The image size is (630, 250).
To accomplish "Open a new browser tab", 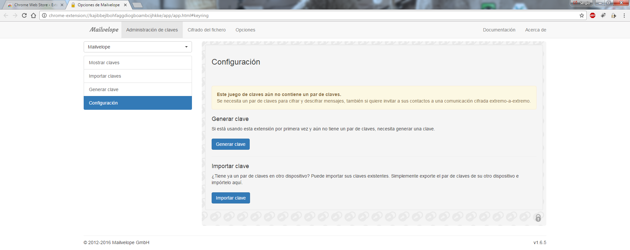I will click(137, 5).
